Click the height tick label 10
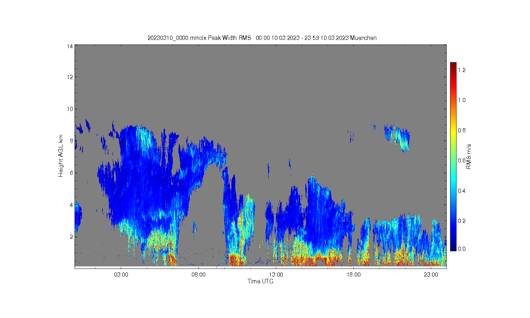This screenshot has width=530, height=318. (70, 109)
